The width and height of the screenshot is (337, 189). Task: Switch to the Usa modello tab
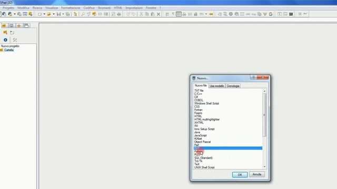tap(216, 86)
